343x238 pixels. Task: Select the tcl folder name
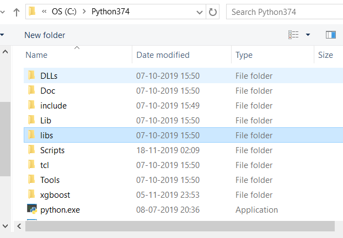[x=45, y=165]
